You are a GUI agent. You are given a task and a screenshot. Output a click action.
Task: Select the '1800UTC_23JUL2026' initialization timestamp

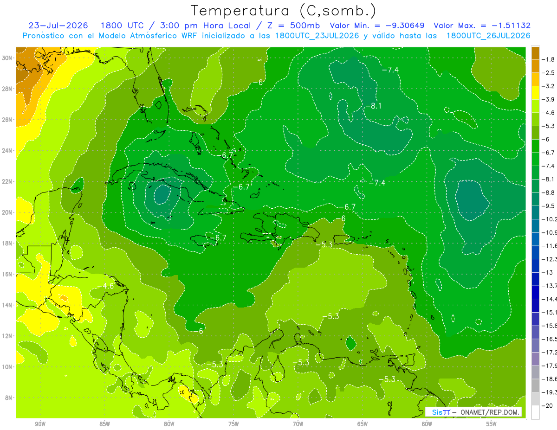[x=317, y=36]
